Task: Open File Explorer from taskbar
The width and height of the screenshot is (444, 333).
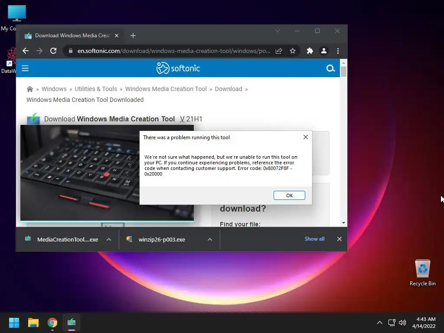Action: click(x=33, y=323)
